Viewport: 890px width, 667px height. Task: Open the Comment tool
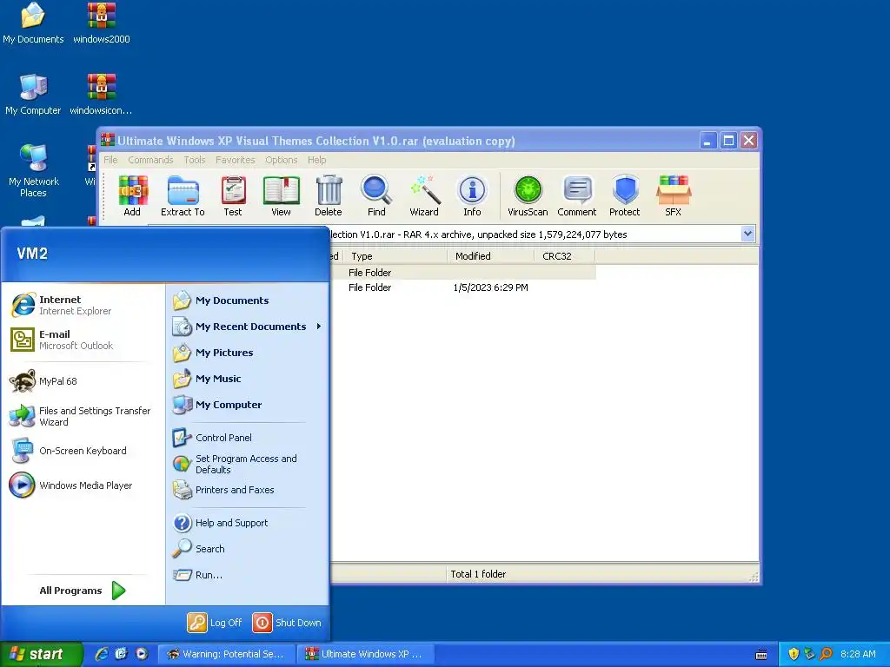[577, 195]
